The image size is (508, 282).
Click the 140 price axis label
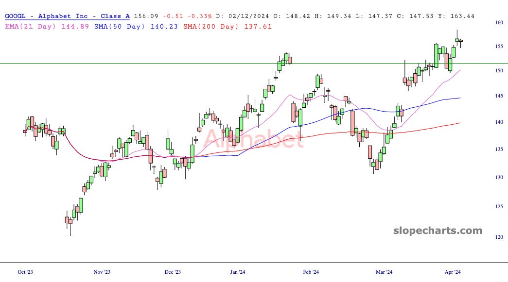tap(499, 122)
